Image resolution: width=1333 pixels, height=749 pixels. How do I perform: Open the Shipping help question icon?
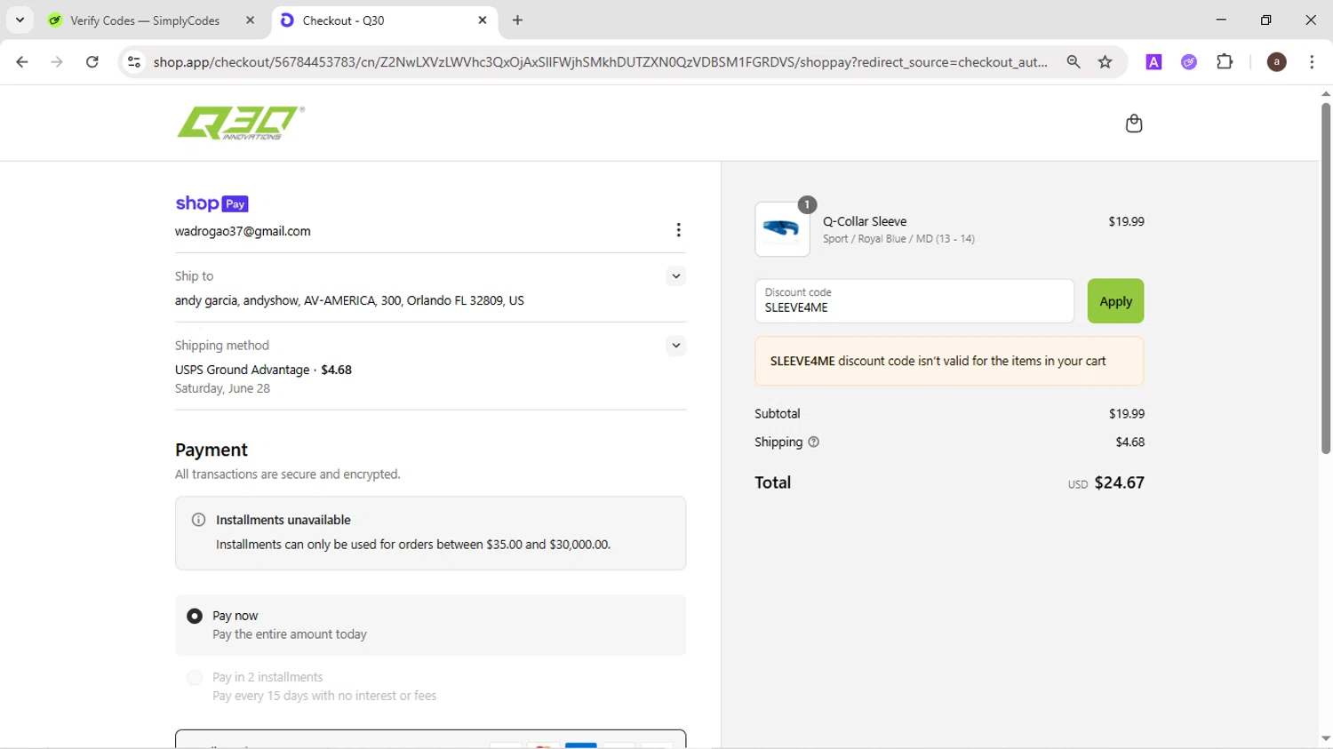click(x=813, y=442)
